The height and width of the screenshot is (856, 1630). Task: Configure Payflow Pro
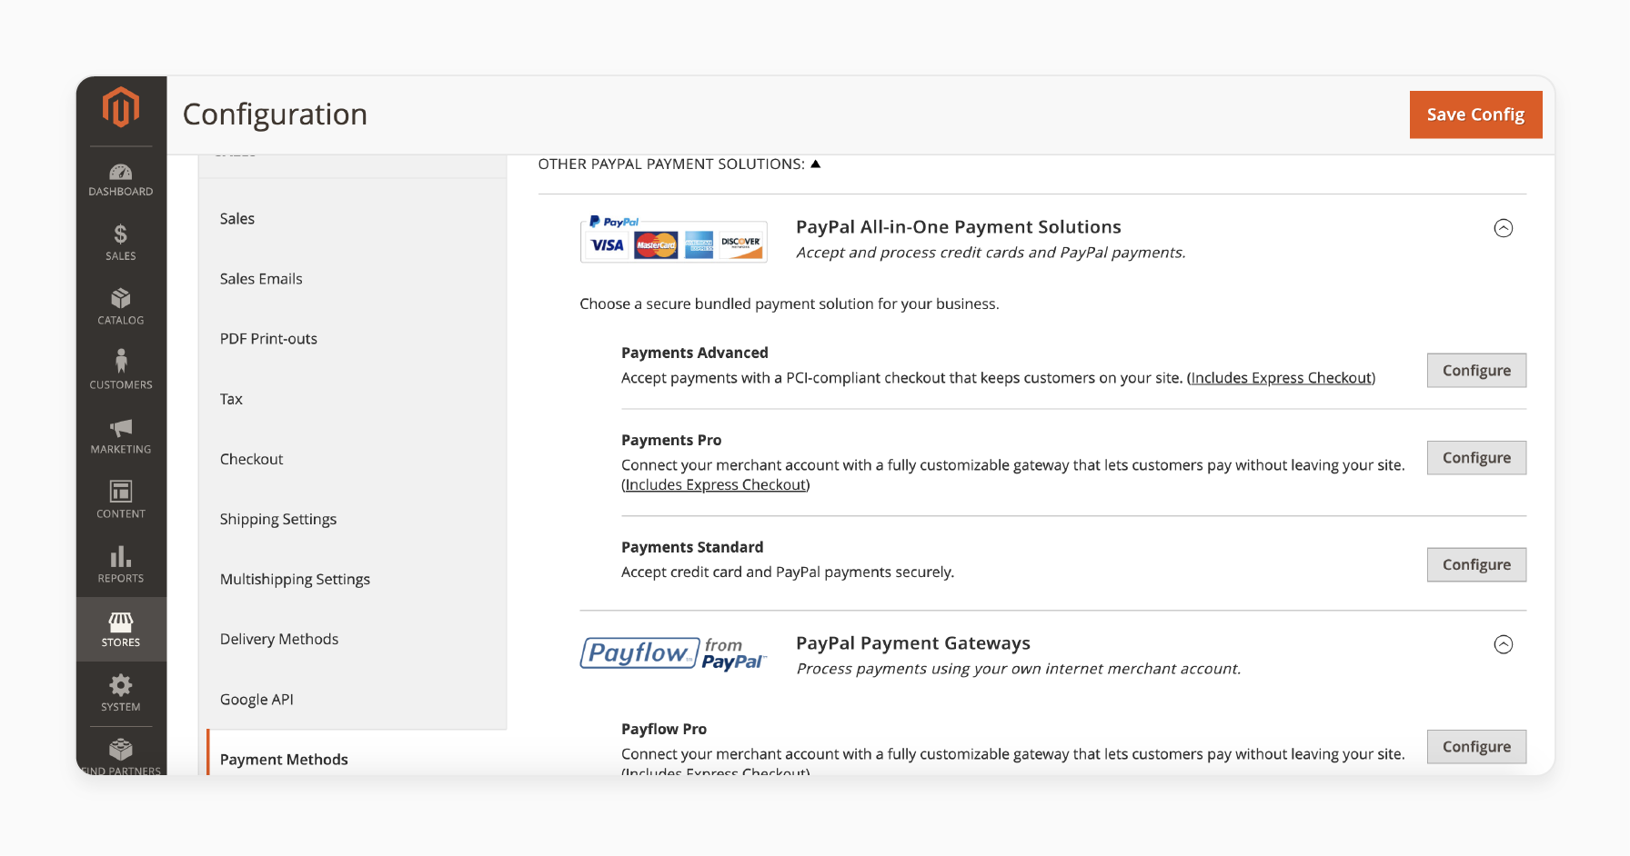[1476, 746]
